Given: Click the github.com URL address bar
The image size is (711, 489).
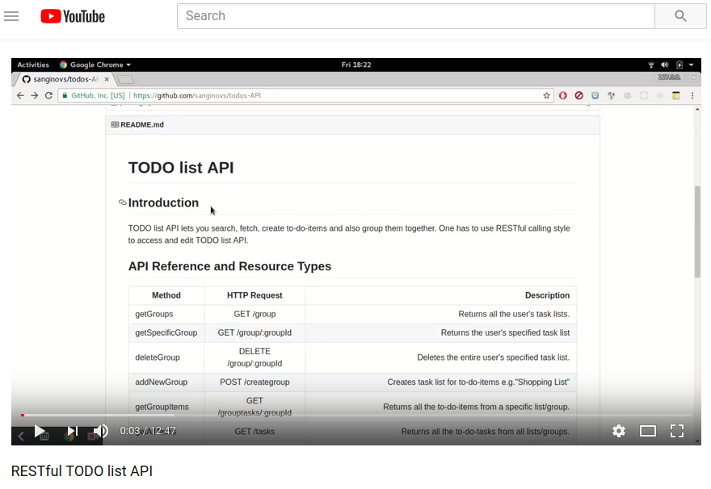Looking at the screenshot, I should 305,95.
